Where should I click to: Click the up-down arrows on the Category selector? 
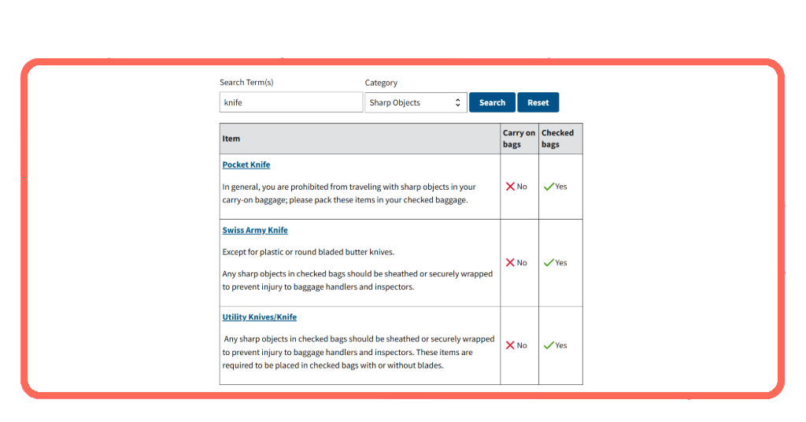pyautogui.click(x=457, y=103)
